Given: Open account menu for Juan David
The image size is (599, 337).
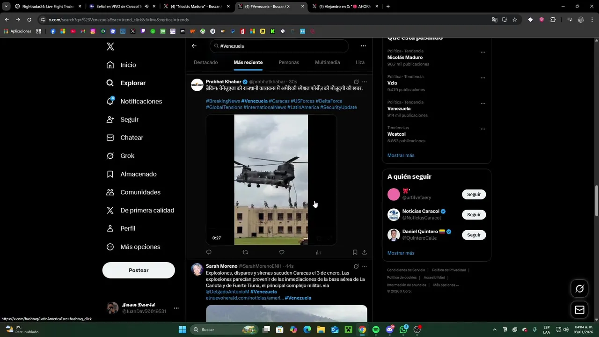Looking at the screenshot, I should point(176,308).
